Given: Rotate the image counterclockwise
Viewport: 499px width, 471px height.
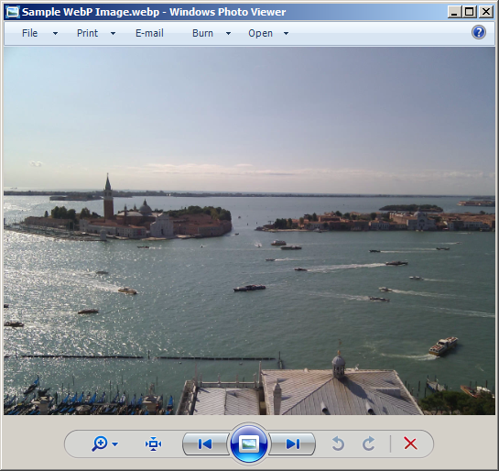Looking at the screenshot, I should click(x=338, y=444).
